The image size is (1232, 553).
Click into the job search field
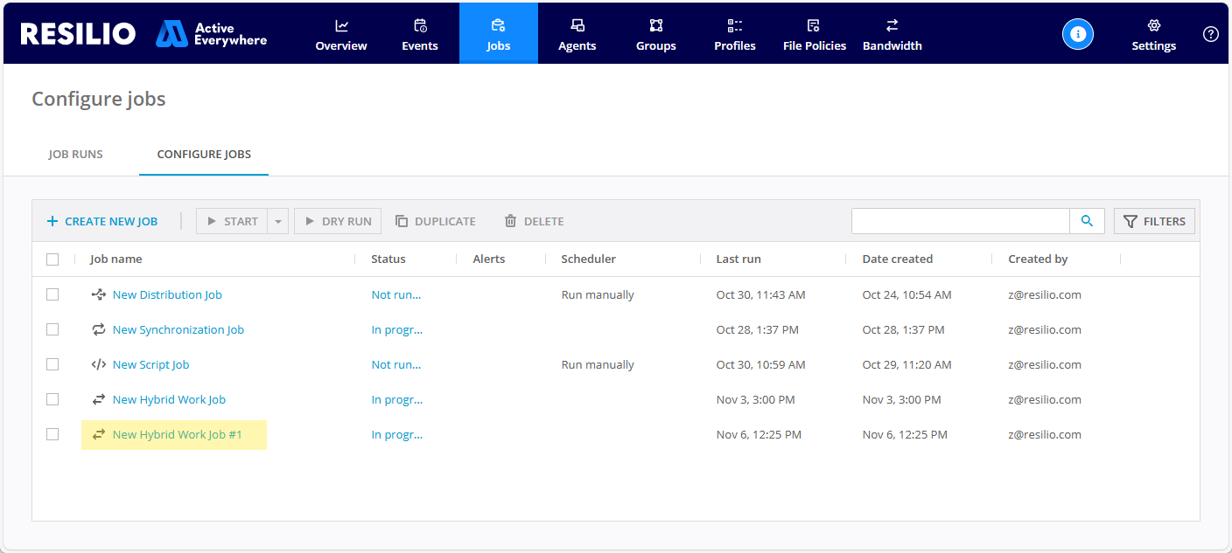(959, 222)
